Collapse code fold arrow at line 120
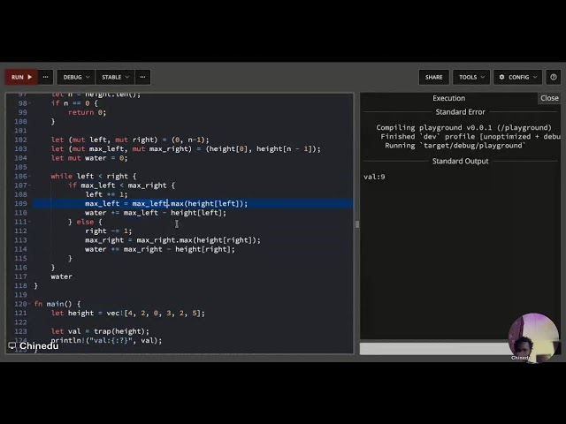 29,304
